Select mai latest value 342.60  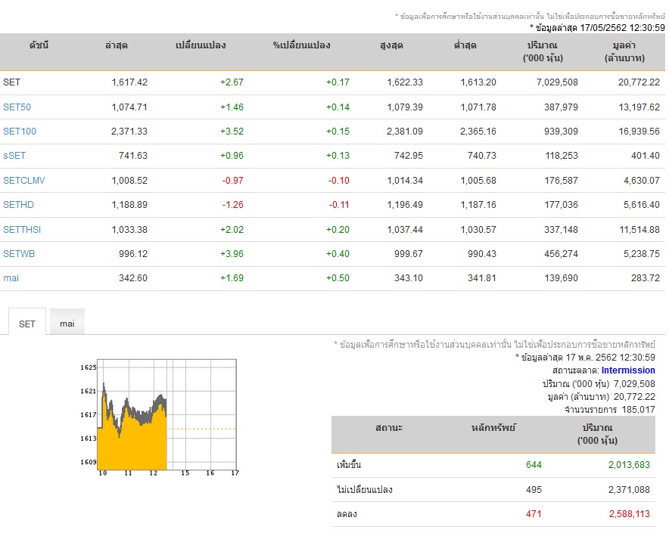(133, 277)
